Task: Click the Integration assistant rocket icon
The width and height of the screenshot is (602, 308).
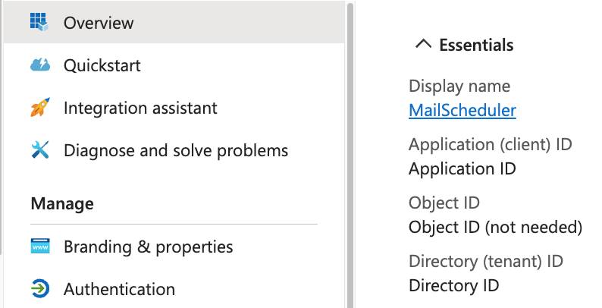Action: pos(39,108)
